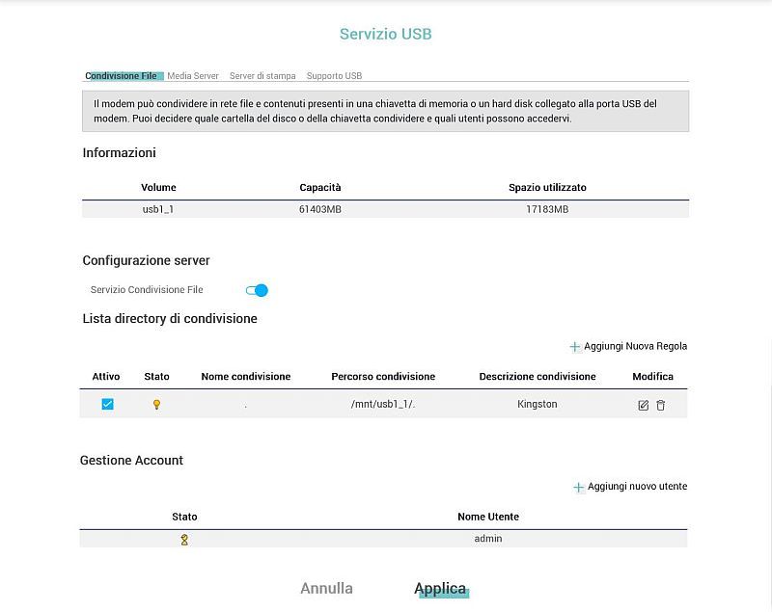The height and width of the screenshot is (612, 772).
Task: Click the /mnt/usb1_1/. share path
Action: pyautogui.click(x=383, y=404)
